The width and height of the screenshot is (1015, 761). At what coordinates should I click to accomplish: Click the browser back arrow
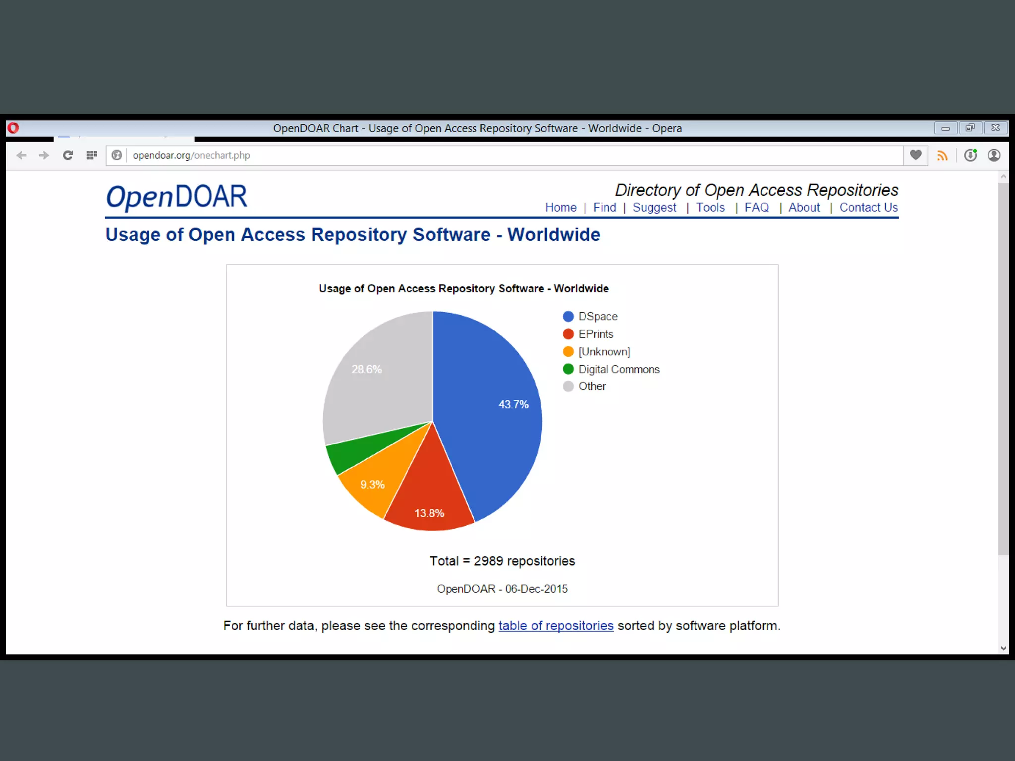coord(21,156)
